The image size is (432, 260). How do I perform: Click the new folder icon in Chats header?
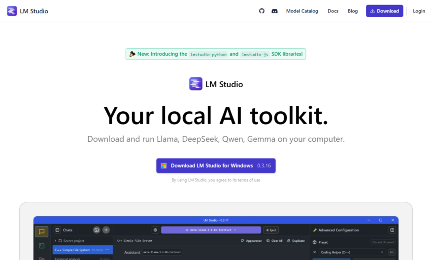(x=97, y=230)
